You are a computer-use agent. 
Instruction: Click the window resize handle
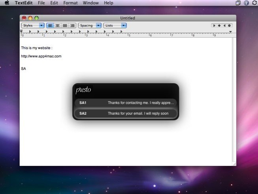coord(234,164)
